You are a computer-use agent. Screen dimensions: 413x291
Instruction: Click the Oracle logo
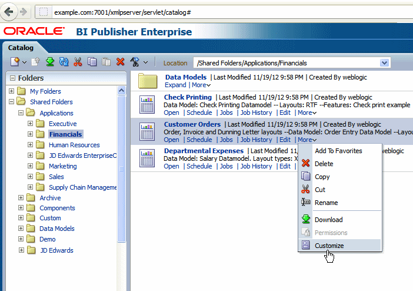click(x=34, y=31)
